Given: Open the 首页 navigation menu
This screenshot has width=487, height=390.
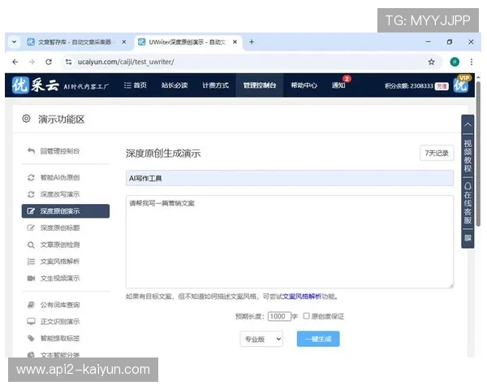Looking at the screenshot, I should tap(135, 85).
